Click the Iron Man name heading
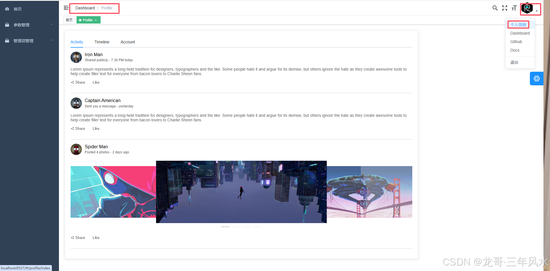 94,55
